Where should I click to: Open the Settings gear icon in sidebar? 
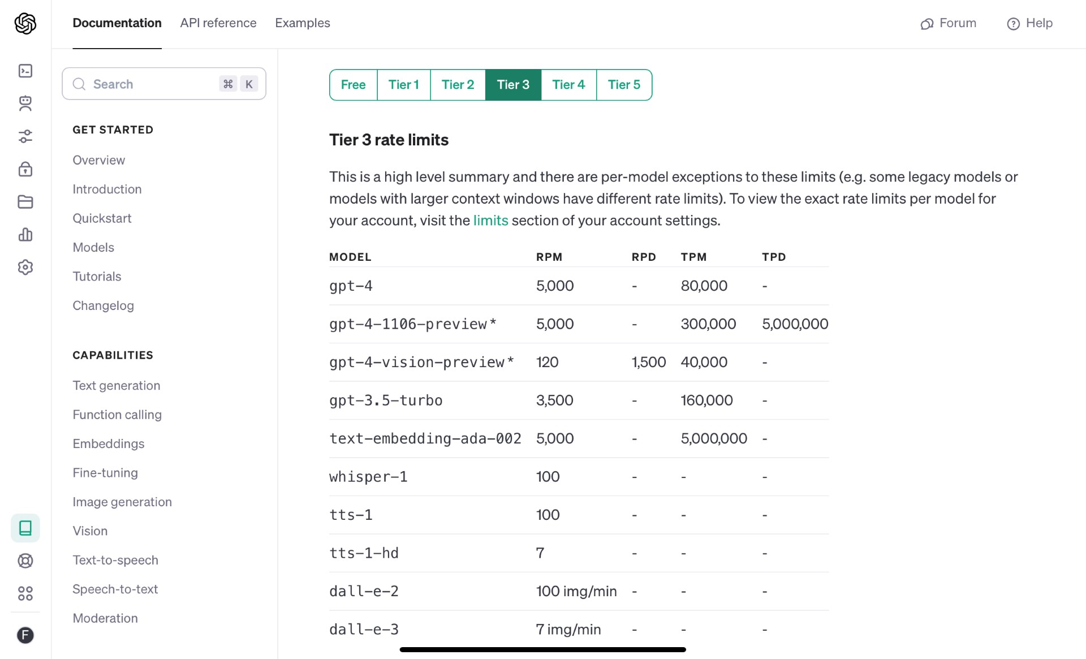pyautogui.click(x=25, y=267)
